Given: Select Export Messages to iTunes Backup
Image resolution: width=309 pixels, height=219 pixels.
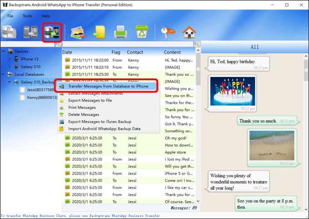Looking at the screenshot, I should coord(100,122).
